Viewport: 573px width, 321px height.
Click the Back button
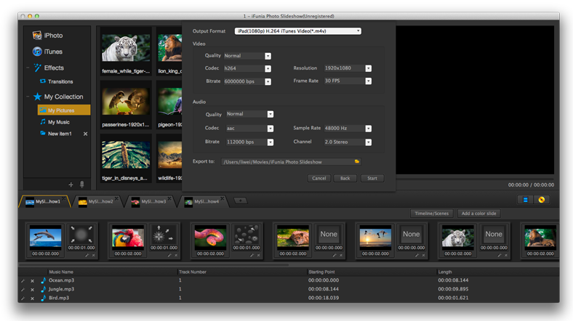point(345,178)
